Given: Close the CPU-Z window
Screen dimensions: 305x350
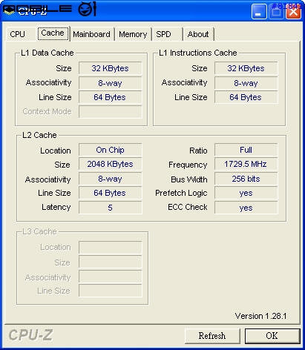Looking at the screenshot, I should (293, 11).
